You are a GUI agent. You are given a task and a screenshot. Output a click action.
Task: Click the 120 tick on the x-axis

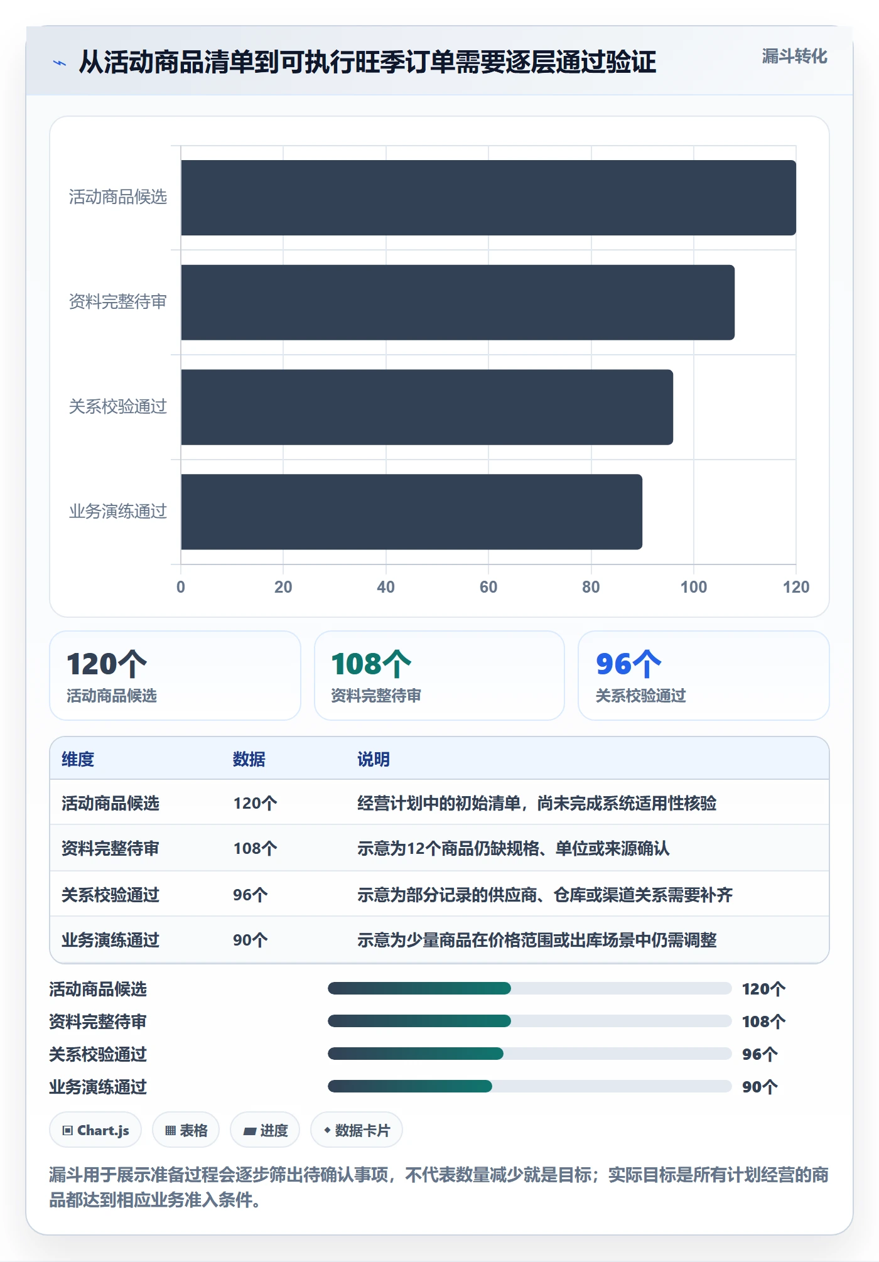coord(796,587)
